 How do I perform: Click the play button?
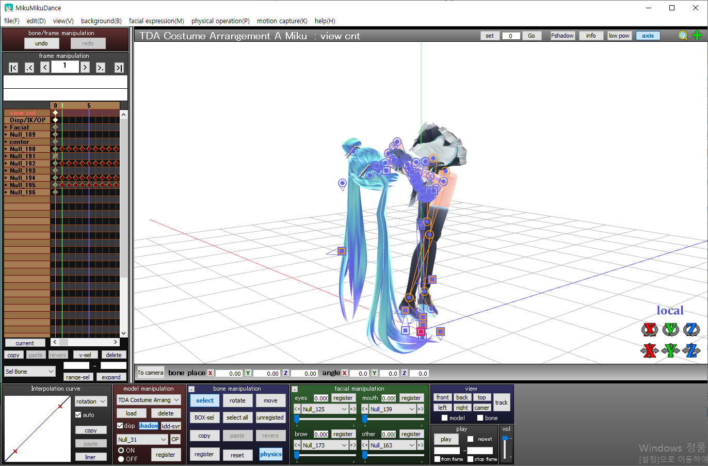point(446,439)
